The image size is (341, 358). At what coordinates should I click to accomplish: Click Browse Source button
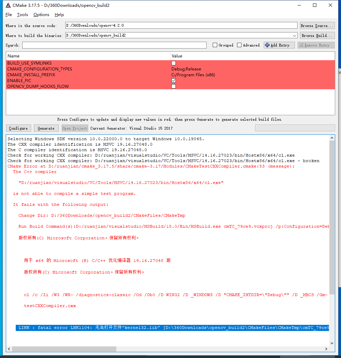[x=317, y=25]
